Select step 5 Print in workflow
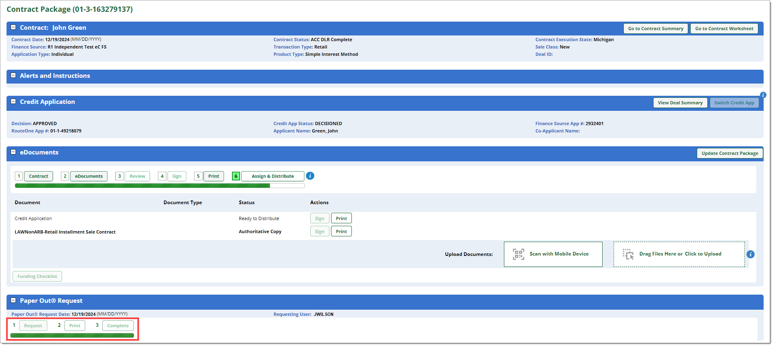This screenshot has height=346, width=773. tap(214, 176)
